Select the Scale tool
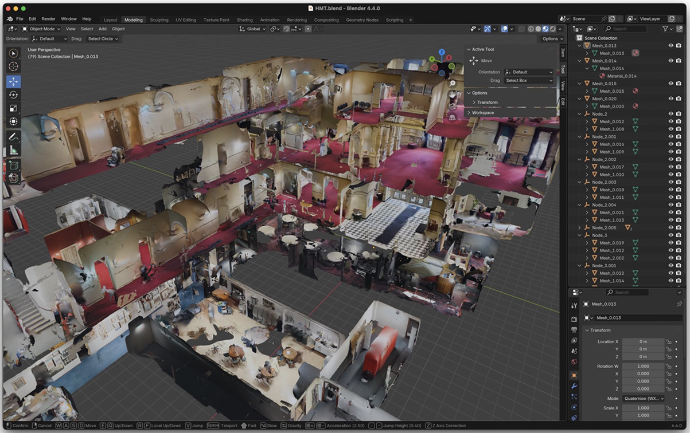Viewport: 690px width, 433px height. point(14,108)
